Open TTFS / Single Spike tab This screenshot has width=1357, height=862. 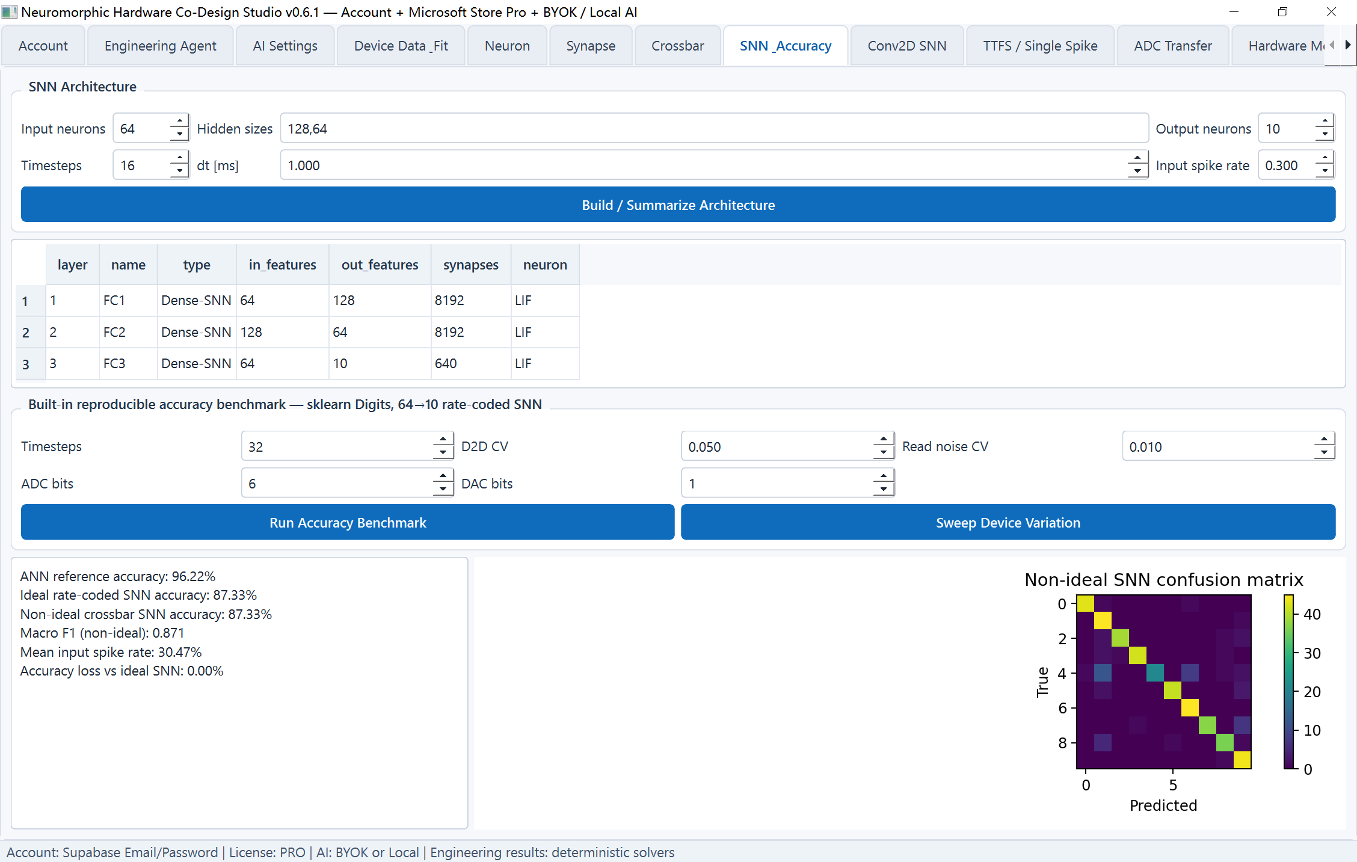(x=1040, y=46)
